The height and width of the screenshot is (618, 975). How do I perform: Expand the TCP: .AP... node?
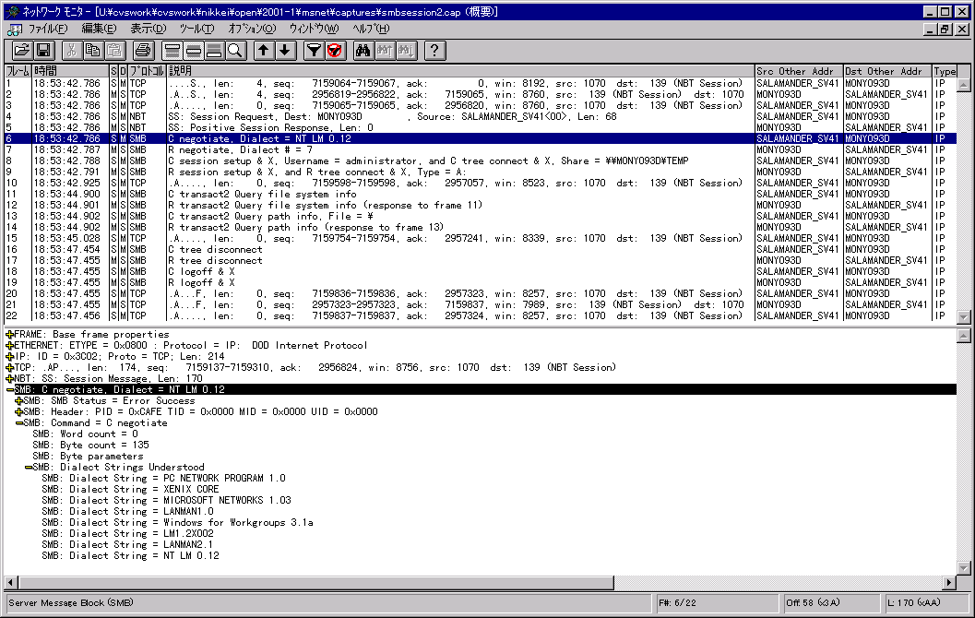click(x=9, y=368)
